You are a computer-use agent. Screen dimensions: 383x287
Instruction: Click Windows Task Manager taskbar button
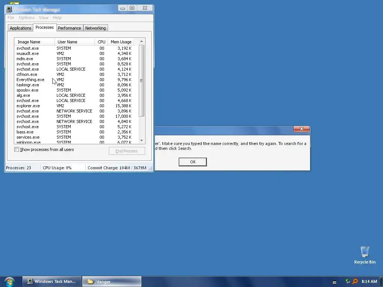click(x=52, y=281)
